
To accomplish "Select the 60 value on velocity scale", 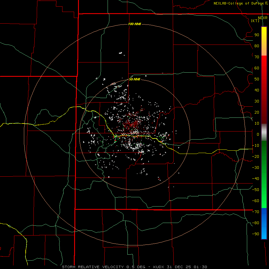I will click(x=257, y=68).
